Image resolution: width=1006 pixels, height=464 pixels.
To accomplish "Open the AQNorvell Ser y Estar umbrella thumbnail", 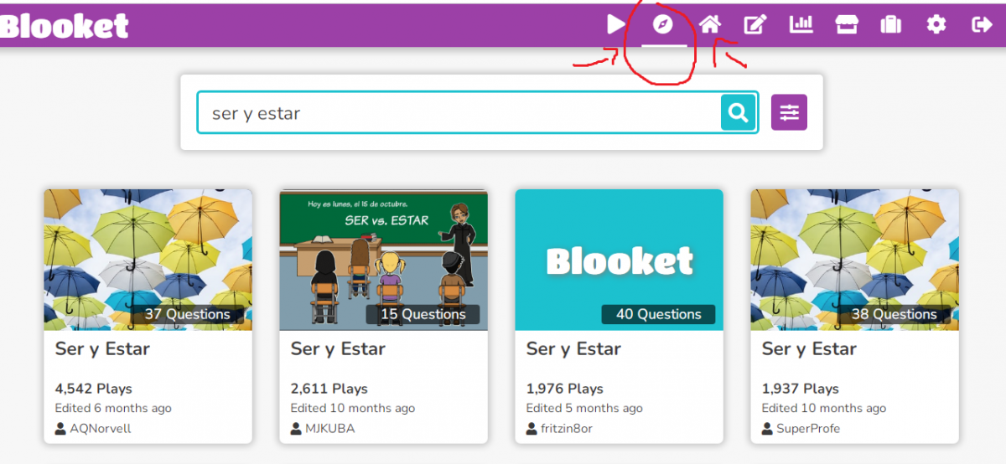I will (148, 260).
